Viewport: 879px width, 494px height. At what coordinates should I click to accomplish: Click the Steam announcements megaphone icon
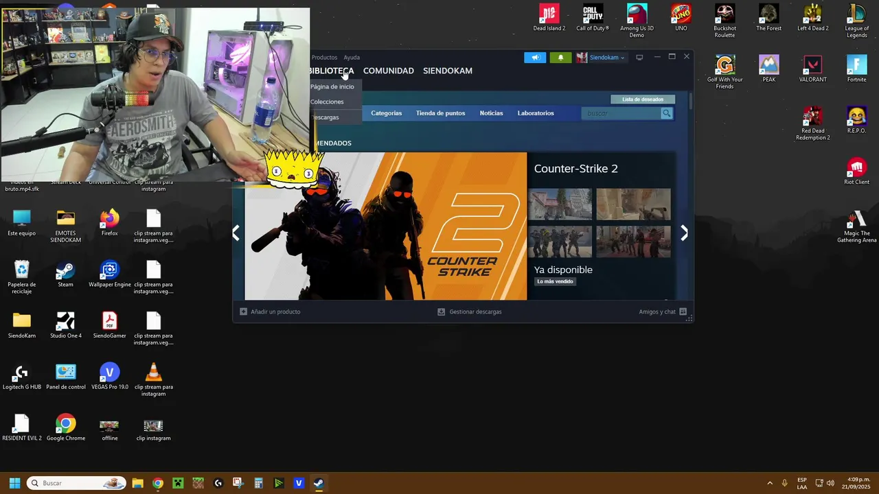point(535,58)
